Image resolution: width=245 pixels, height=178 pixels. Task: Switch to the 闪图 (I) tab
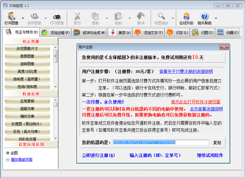point(203,33)
